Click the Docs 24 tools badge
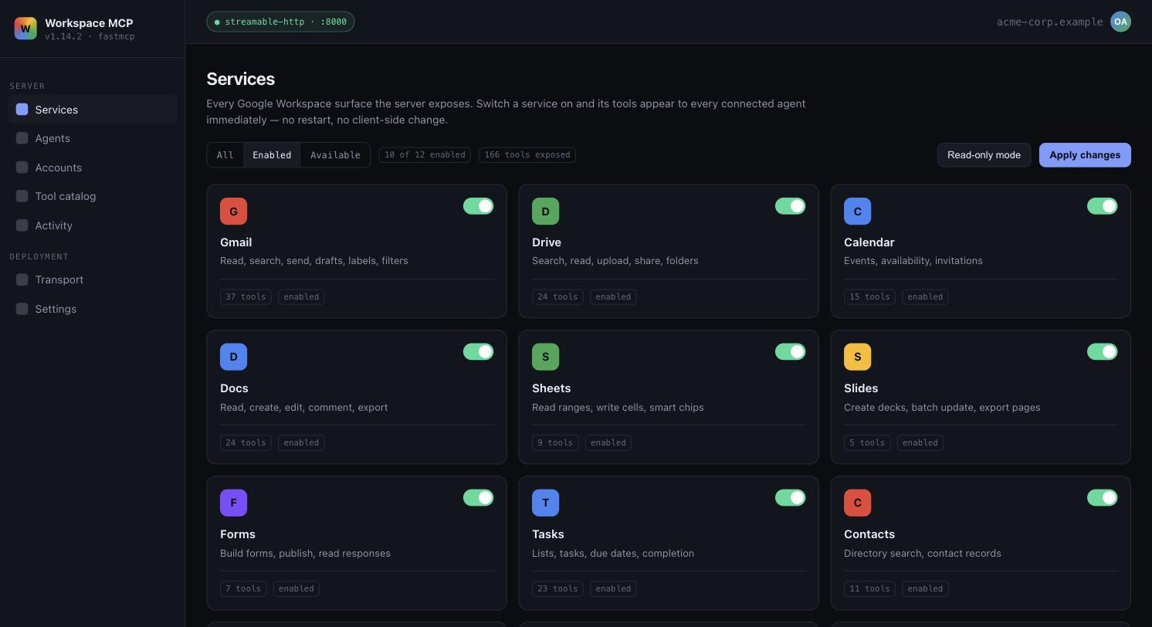The image size is (1152, 627). click(246, 442)
